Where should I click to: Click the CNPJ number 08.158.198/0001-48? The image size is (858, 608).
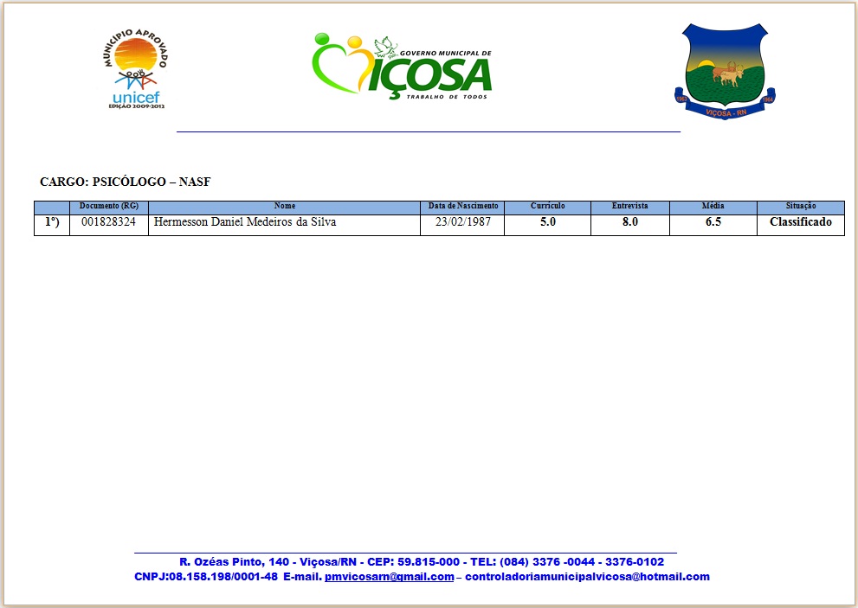223,577
